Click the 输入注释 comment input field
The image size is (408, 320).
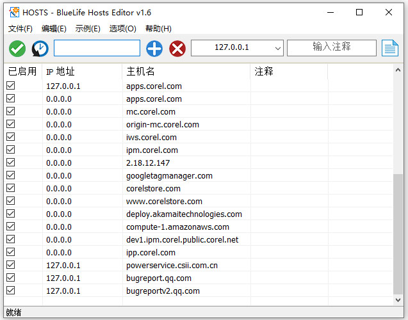(332, 48)
